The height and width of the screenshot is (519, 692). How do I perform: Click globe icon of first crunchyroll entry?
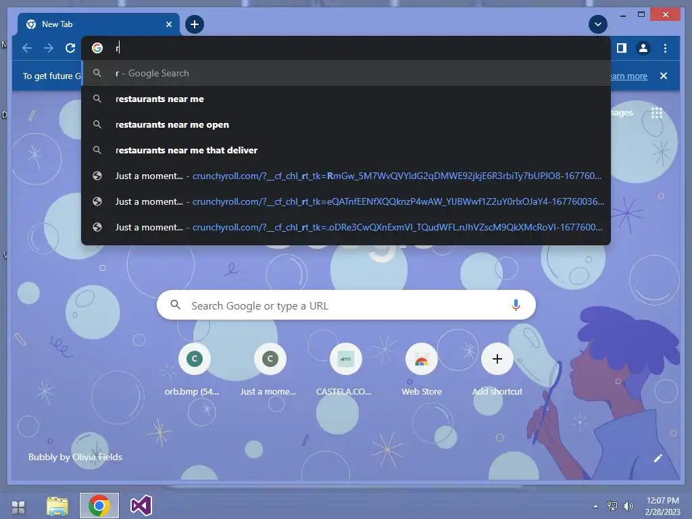click(97, 176)
